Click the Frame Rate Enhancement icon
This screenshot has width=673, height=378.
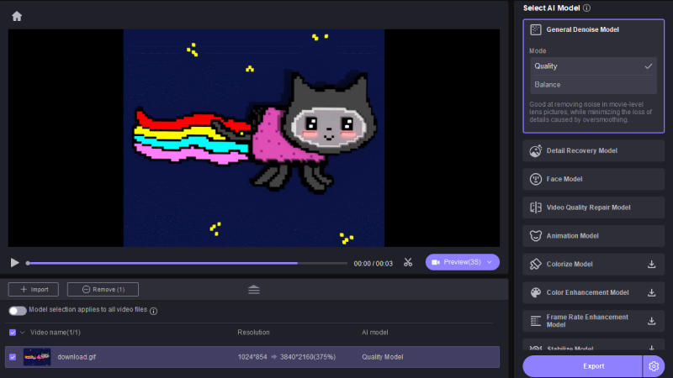click(536, 321)
